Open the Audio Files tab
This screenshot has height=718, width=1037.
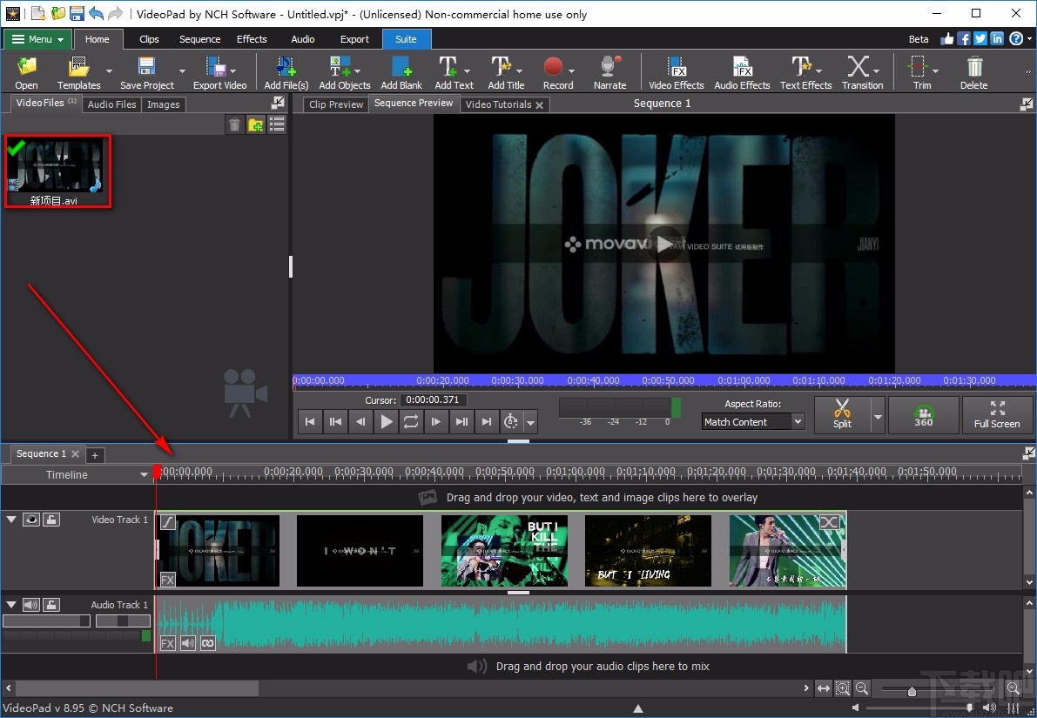[111, 104]
